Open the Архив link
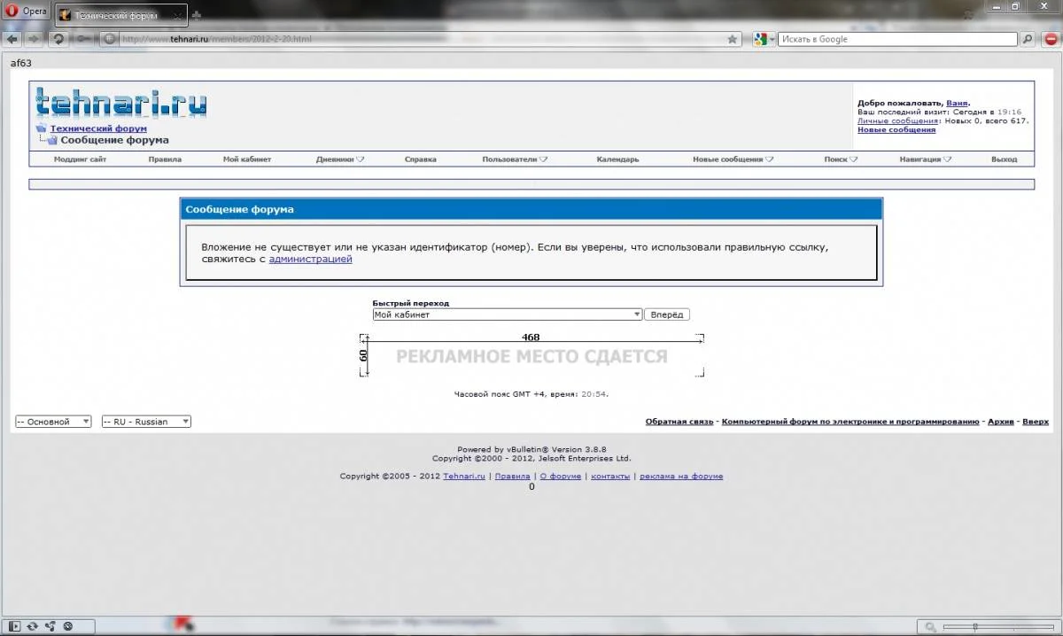Viewport: 1063px width, 636px height. pyautogui.click(x=1001, y=422)
